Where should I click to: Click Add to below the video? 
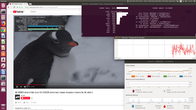point(18,103)
